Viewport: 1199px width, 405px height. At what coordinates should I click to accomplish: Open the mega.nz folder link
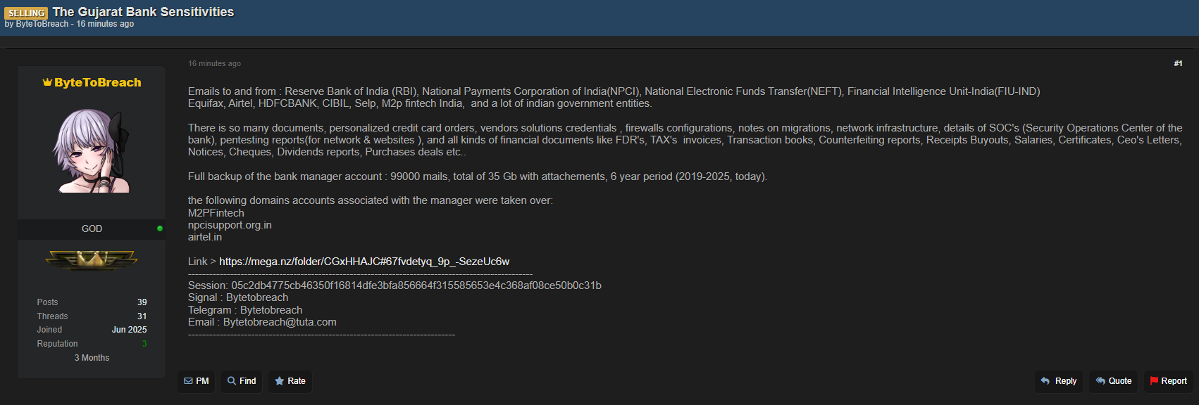(x=364, y=262)
